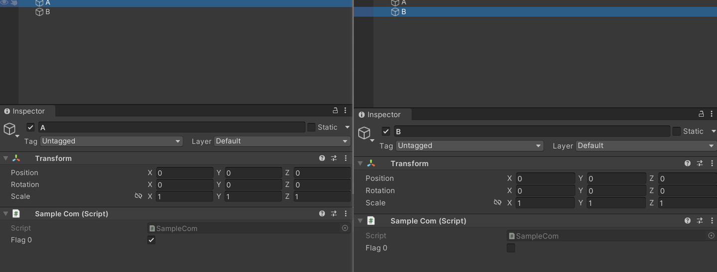Open Transform preset settings icon in right Inspector
Viewport: 717px width, 272px height.
700,163
